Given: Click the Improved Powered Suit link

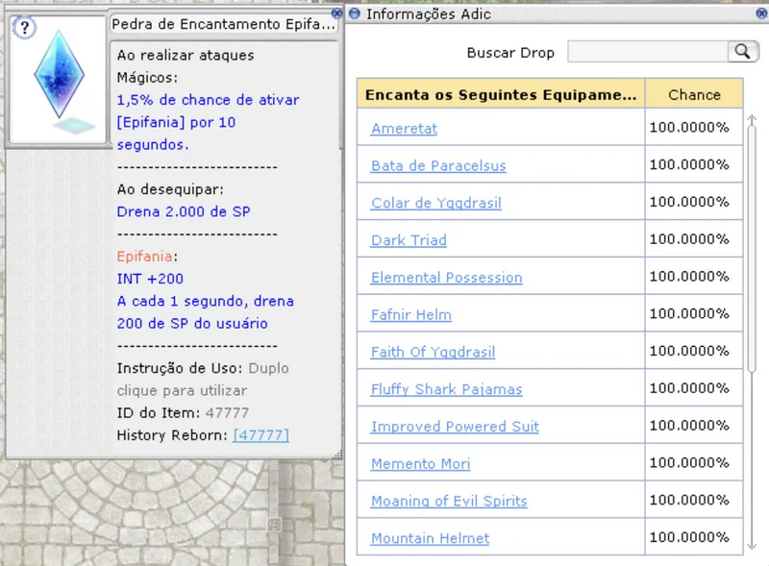Looking at the screenshot, I should pyautogui.click(x=455, y=427).
